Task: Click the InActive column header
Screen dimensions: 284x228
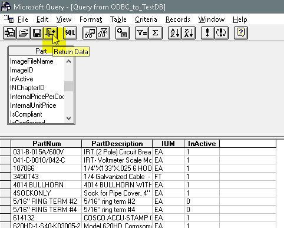Action: (202, 144)
